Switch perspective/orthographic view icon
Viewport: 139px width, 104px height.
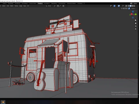[x=136, y=29]
